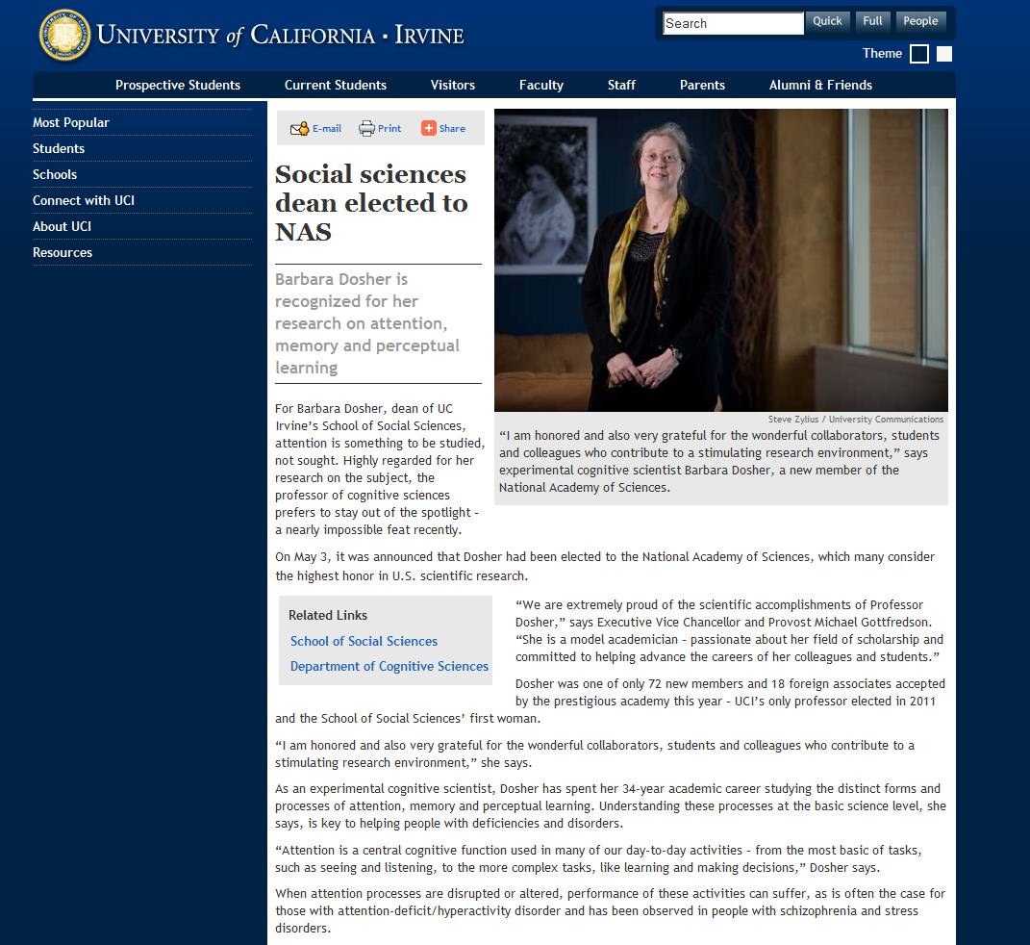Open Alumni & Friends menu
This screenshot has height=945, width=1030.
click(x=820, y=85)
